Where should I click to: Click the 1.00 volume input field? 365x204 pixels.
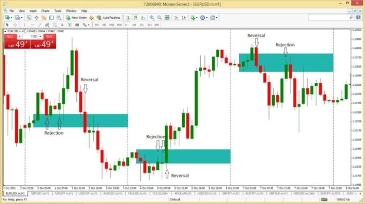click(x=30, y=37)
